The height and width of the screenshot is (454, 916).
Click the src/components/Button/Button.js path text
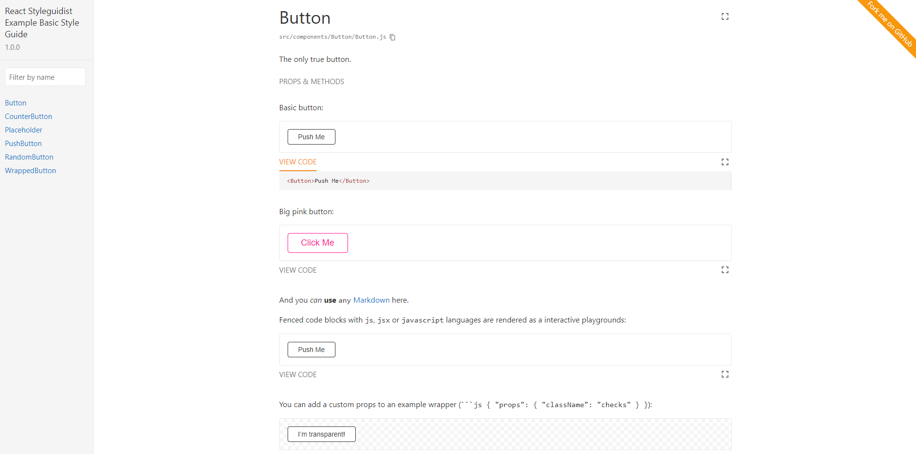click(333, 37)
